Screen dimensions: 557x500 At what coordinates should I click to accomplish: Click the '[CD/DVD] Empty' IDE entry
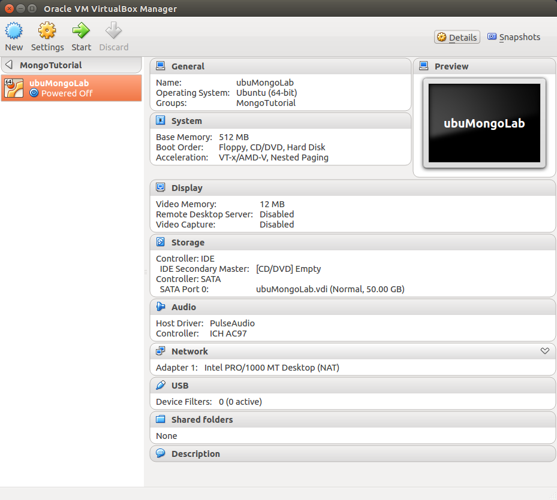click(288, 269)
